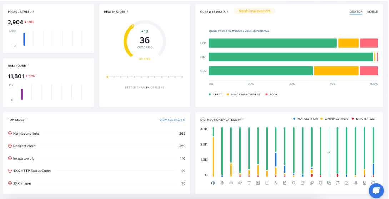Click the FID metric label
The width and height of the screenshot is (389, 199).
click(203, 57)
